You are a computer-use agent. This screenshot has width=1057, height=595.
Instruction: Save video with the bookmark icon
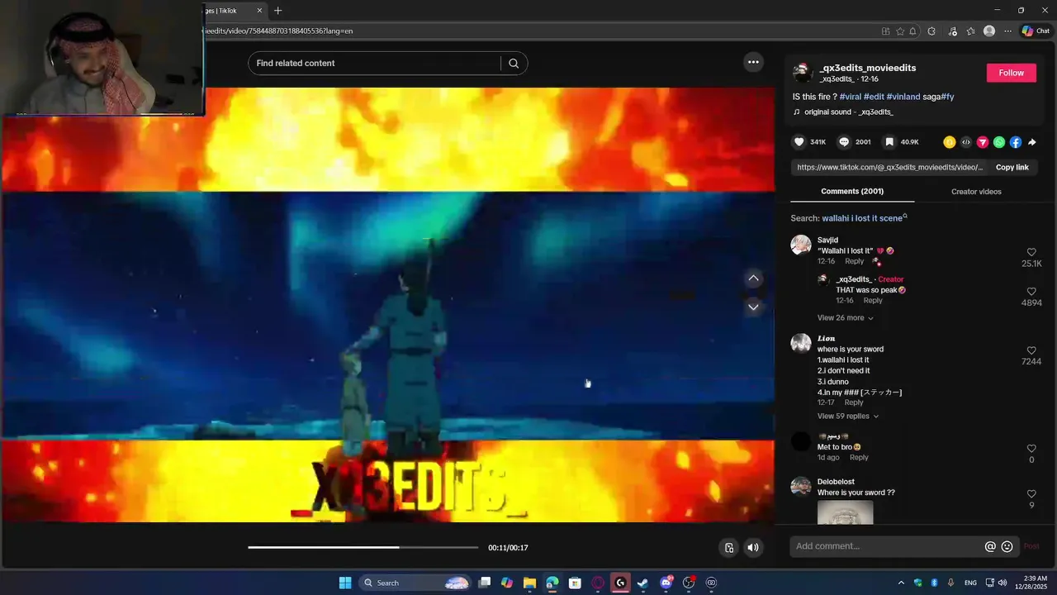click(x=889, y=142)
